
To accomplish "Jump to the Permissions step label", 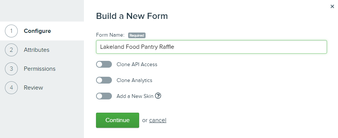I will pos(39,69).
